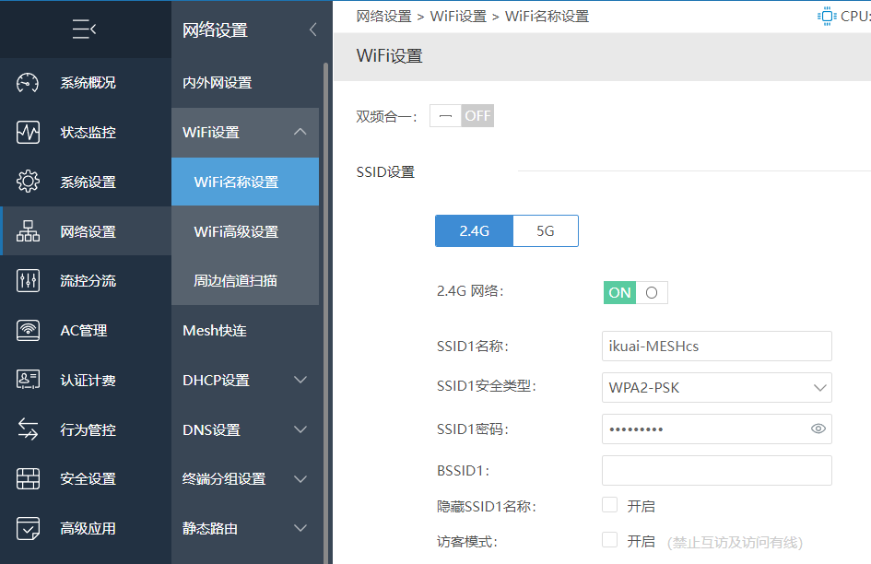Enable the 隐藏SSID1名称 checkbox
The height and width of the screenshot is (564, 871).
[x=609, y=505]
